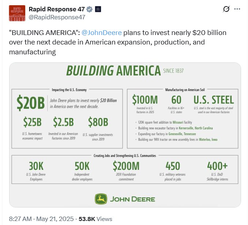The width and height of the screenshot is (248, 225).
Task: Open the @RapidResponse47 handle link
Action: (57, 17)
